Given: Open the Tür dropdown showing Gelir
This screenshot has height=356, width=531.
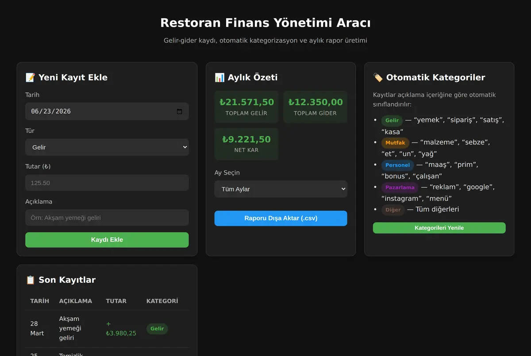Looking at the screenshot, I should (x=107, y=147).
